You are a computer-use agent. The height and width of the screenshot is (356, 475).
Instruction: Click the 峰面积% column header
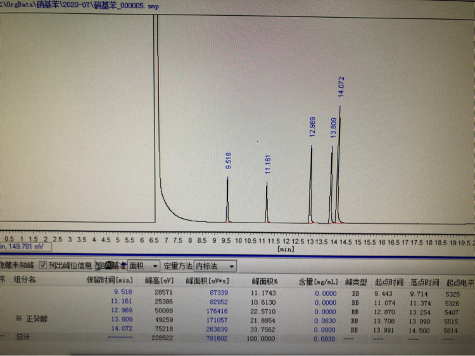(x=265, y=281)
